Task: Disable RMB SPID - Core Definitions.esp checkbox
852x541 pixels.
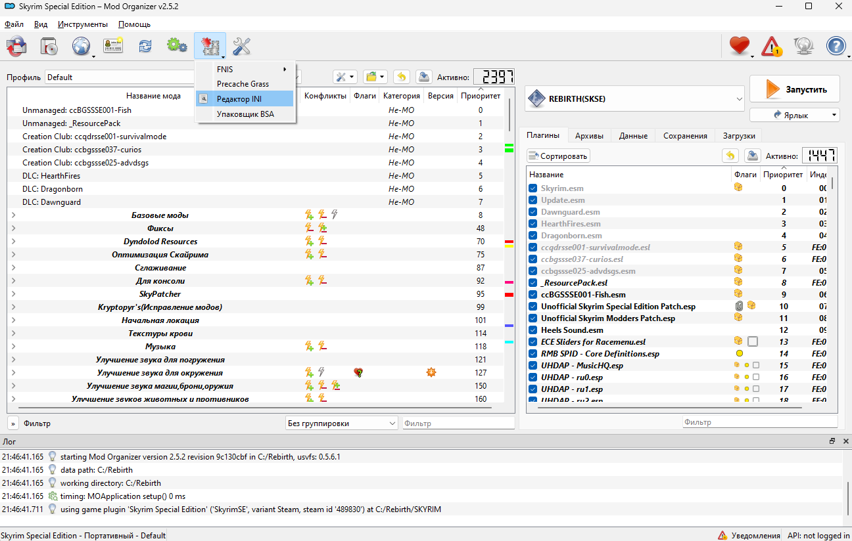Action: tap(533, 353)
